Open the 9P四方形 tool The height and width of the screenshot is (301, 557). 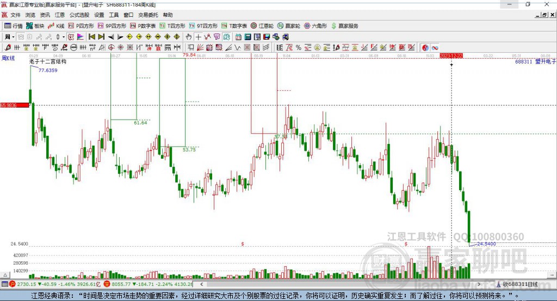point(112,26)
